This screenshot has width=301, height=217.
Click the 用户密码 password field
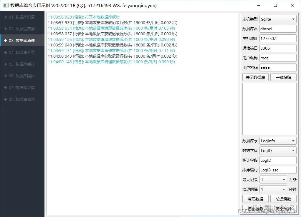[278, 68]
